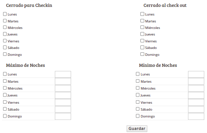Select Viernes in Cerrado al check out
The width and height of the screenshot is (207, 133).
coord(142,41)
